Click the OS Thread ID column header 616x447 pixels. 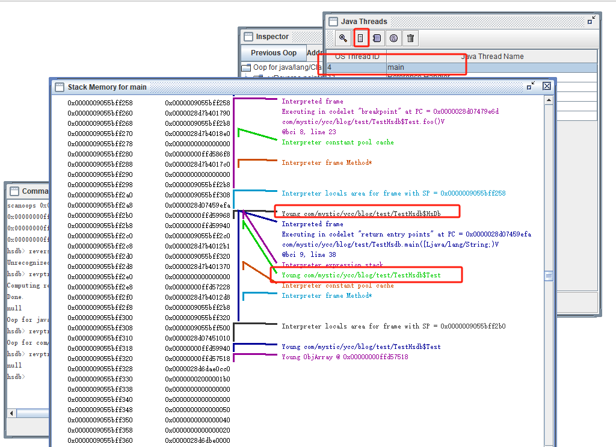[357, 57]
